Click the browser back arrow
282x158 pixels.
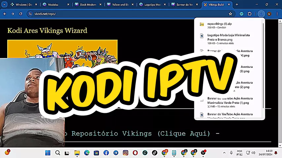(5, 14)
